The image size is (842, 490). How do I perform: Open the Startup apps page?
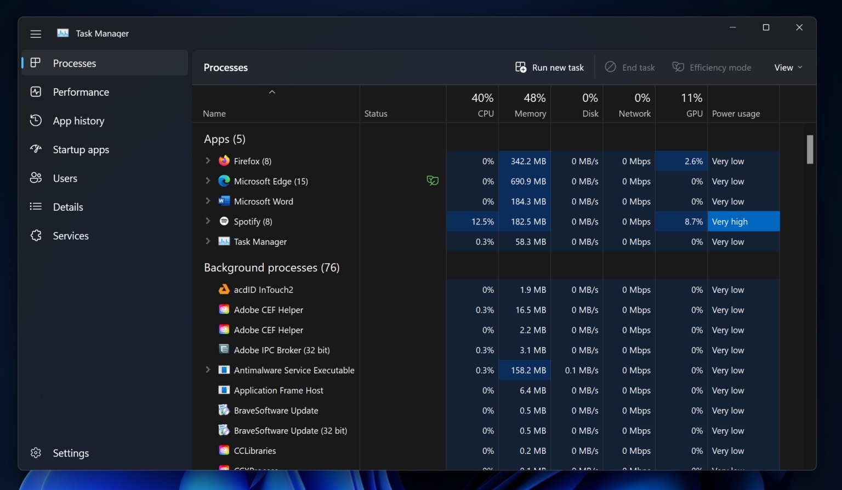coord(81,149)
